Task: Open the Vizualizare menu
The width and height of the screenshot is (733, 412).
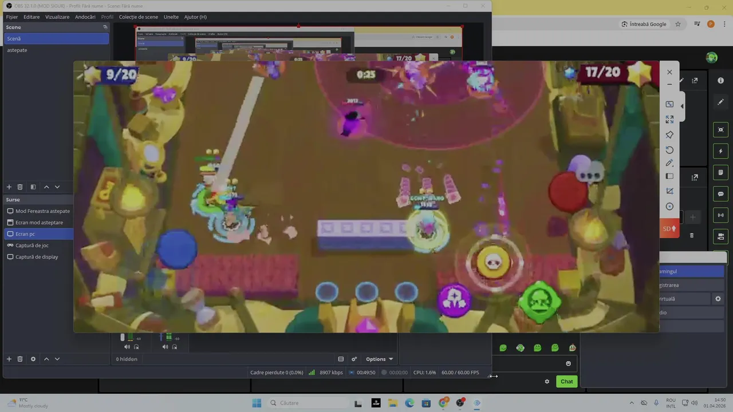Action: pos(57,17)
